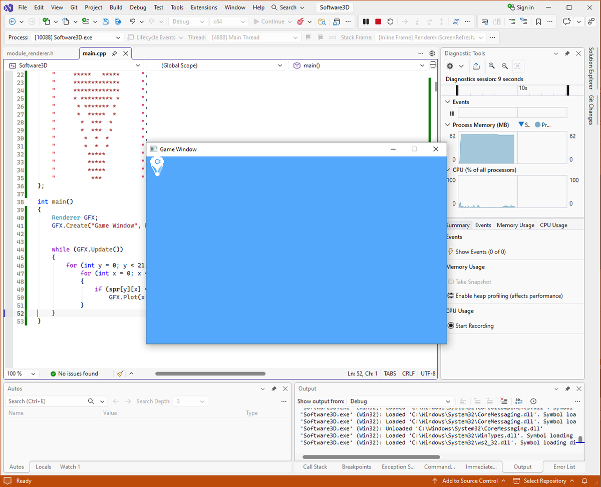Open the code cleanup broom icon

pos(120,373)
